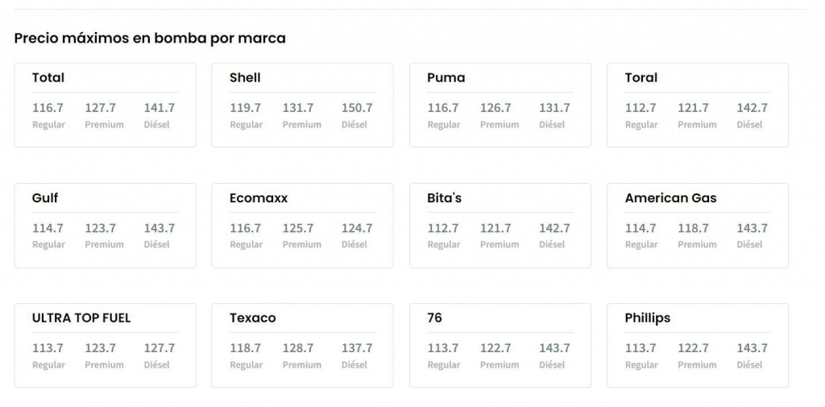This screenshot has height=407, width=825.
Task: Click Shell's diesel price 150.7
Action: (x=357, y=108)
